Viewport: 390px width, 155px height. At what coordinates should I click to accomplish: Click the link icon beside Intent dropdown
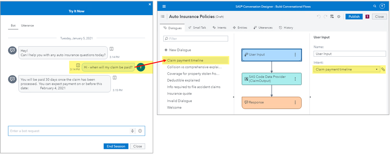pyautogui.click(x=383, y=70)
